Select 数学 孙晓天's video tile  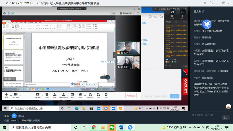128,62
